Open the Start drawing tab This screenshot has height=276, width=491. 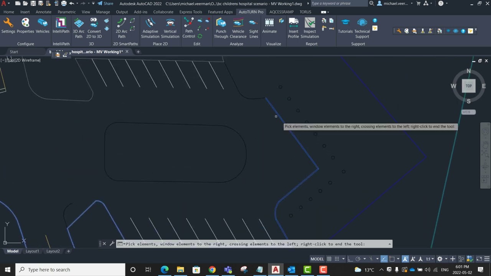pos(14,52)
